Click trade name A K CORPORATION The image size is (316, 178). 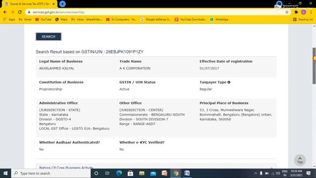[135, 68]
